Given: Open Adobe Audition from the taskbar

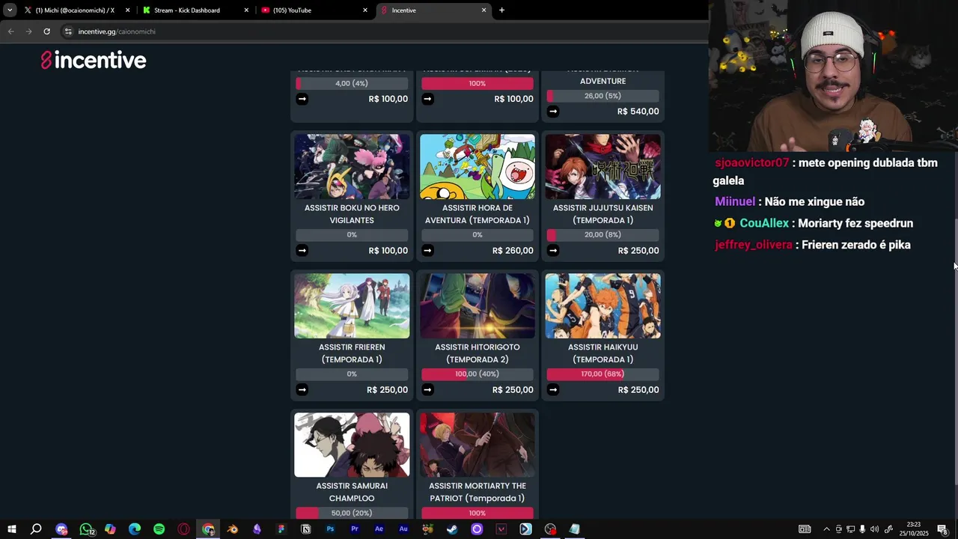Looking at the screenshot, I should (403, 529).
